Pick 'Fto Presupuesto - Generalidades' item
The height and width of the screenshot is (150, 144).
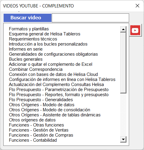tap(41, 100)
